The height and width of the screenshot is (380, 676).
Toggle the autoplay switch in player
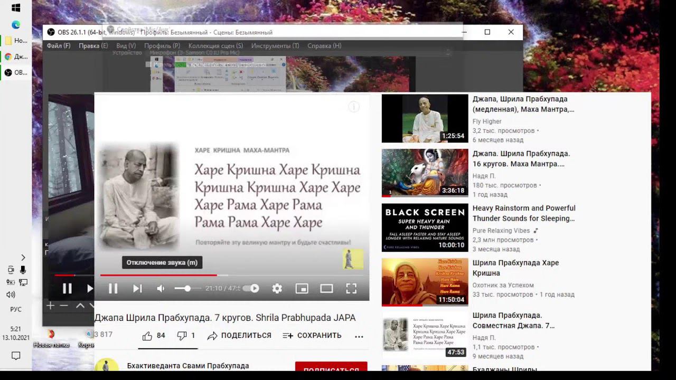click(x=251, y=288)
